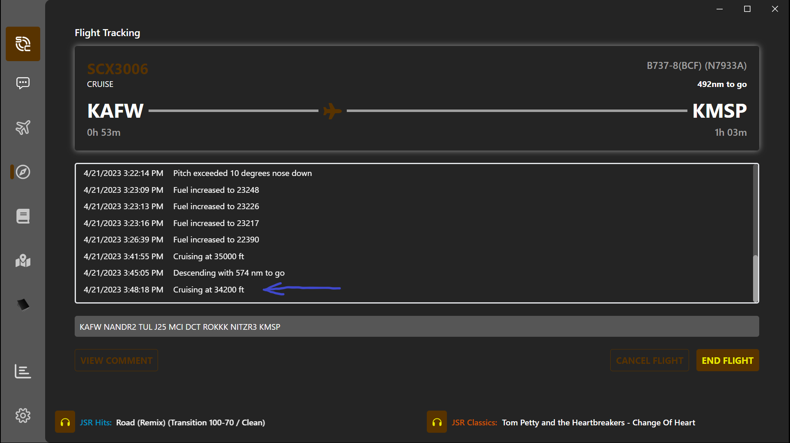This screenshot has height=443, width=790.
Task: Play JSR Hits radio headphone button
Action: point(65,422)
